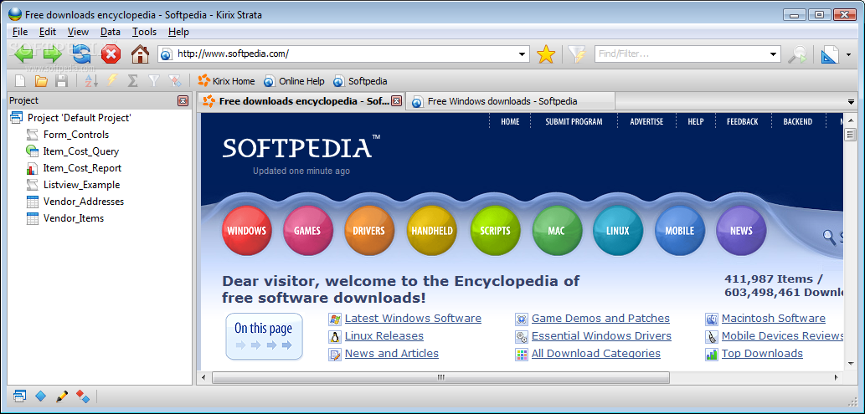
Task: Bookmark this page with the star icon
Action: (x=546, y=54)
